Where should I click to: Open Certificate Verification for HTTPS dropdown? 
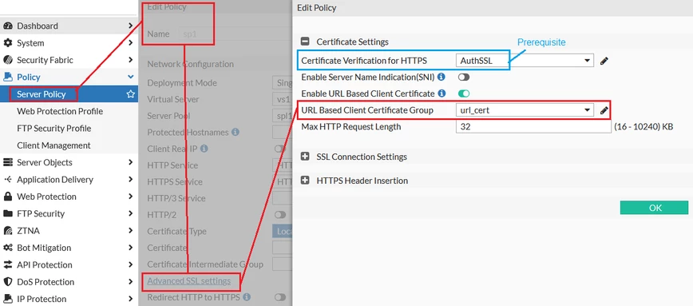[525, 61]
